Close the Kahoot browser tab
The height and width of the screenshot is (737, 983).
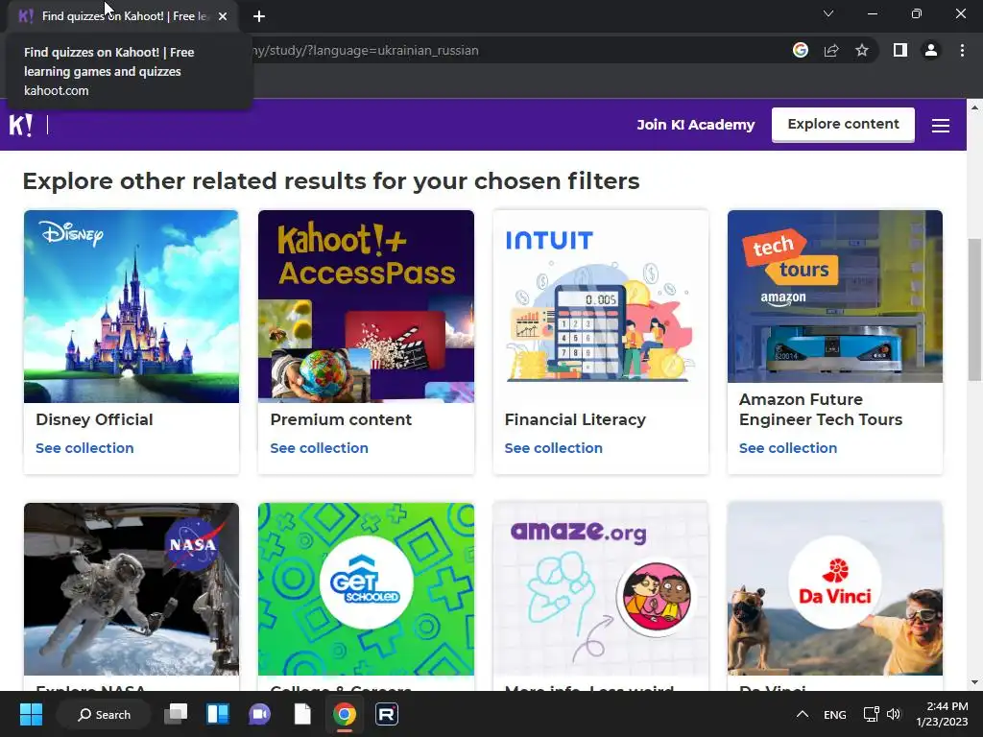pos(223,16)
